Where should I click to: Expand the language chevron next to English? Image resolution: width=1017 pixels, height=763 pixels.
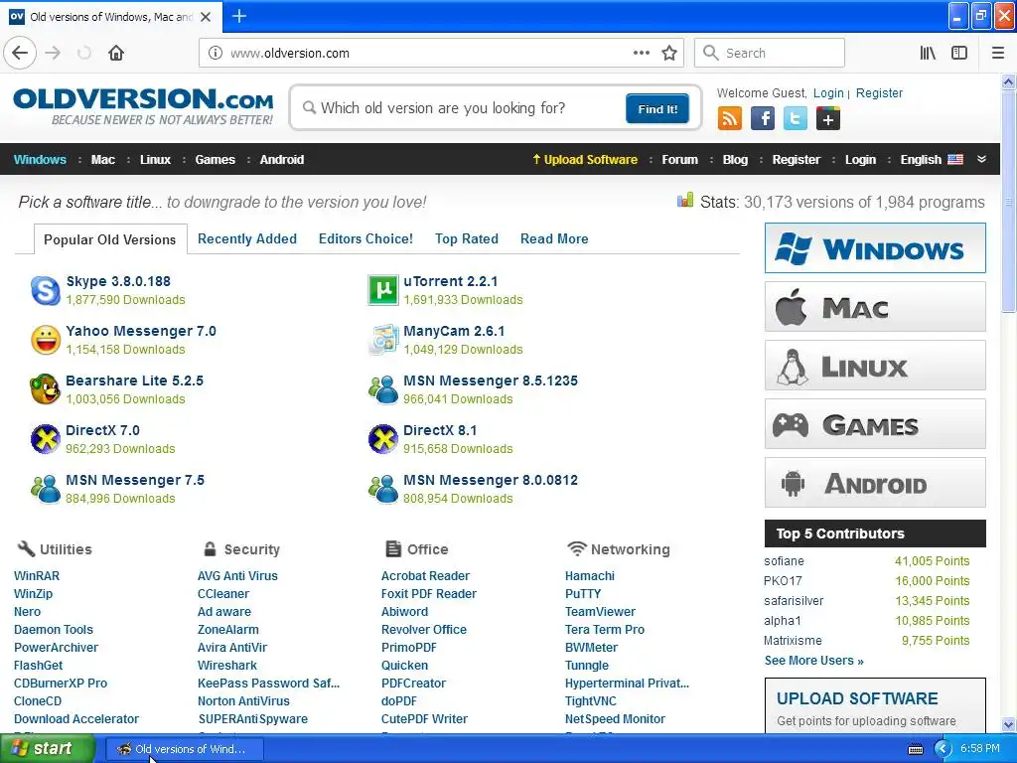pyautogui.click(x=982, y=159)
